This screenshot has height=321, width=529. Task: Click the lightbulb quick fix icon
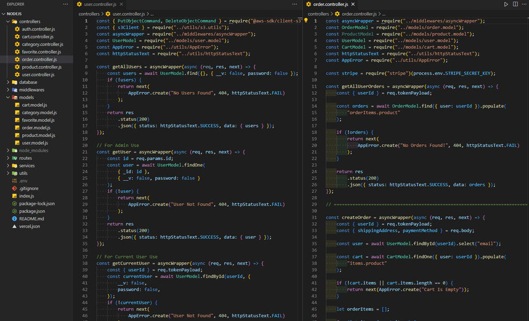pyautogui.click(x=306, y=21)
